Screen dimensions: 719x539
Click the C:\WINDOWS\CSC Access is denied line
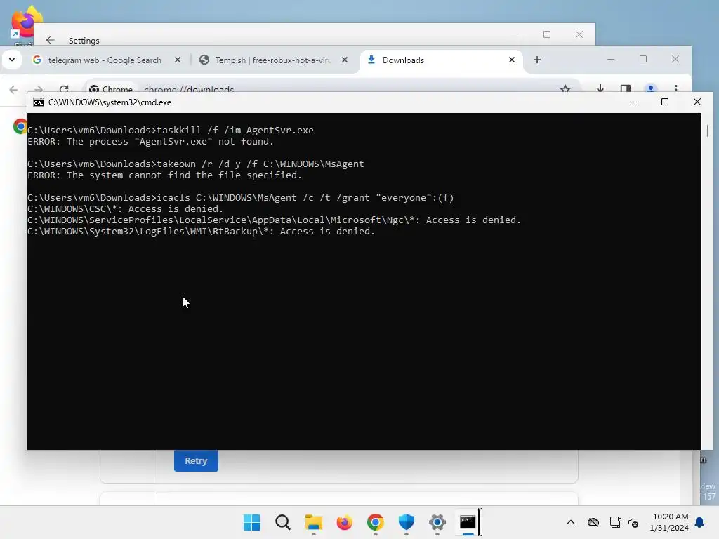point(125,208)
